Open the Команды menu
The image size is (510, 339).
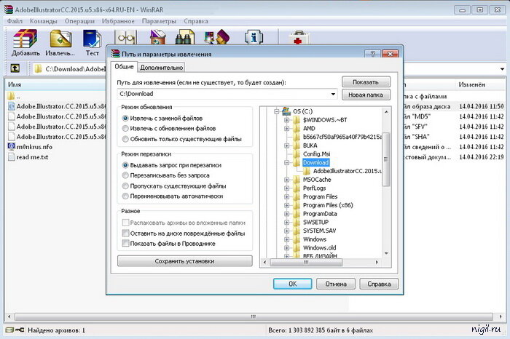(44, 21)
